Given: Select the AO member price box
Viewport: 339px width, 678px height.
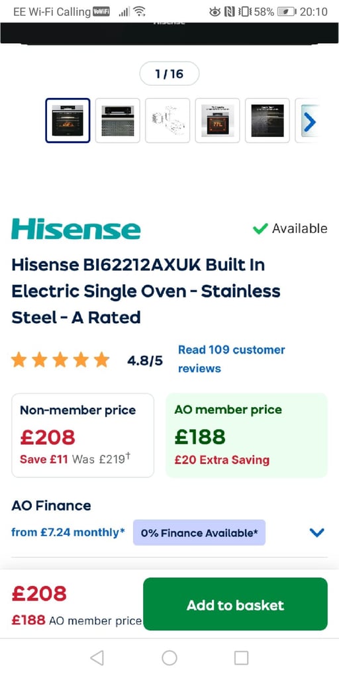Looking at the screenshot, I should tap(247, 436).
